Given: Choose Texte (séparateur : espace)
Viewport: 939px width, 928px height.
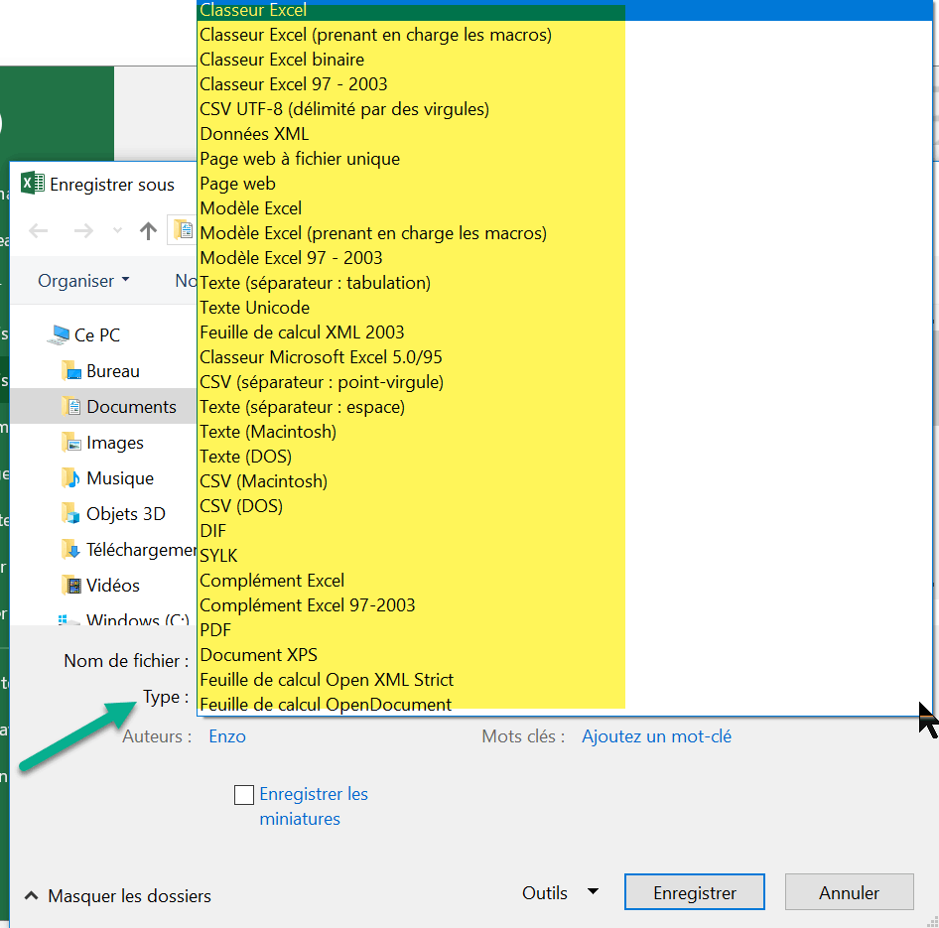Looking at the screenshot, I should (x=564, y=407).
